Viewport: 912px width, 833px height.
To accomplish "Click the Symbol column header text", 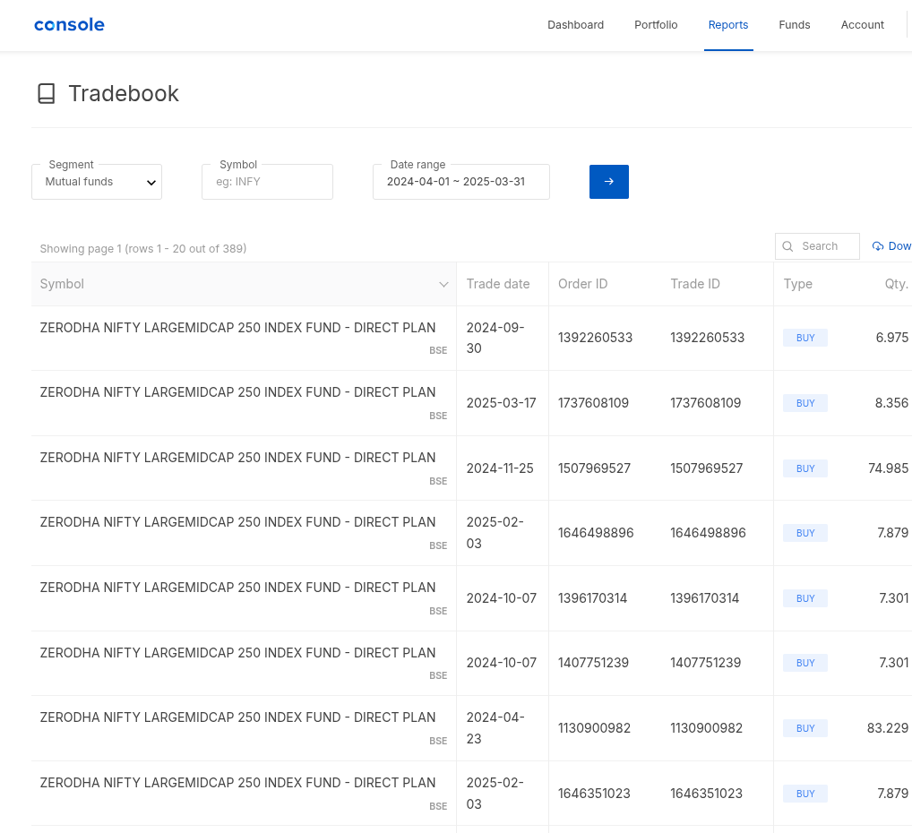I will (x=62, y=284).
